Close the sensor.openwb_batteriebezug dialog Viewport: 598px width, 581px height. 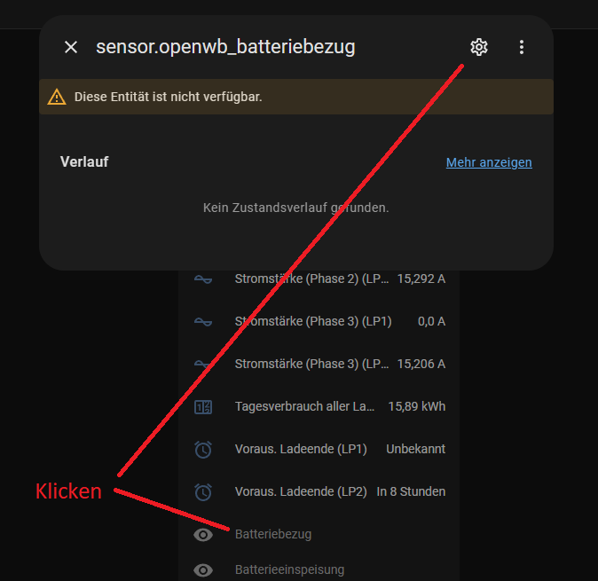pyautogui.click(x=71, y=47)
